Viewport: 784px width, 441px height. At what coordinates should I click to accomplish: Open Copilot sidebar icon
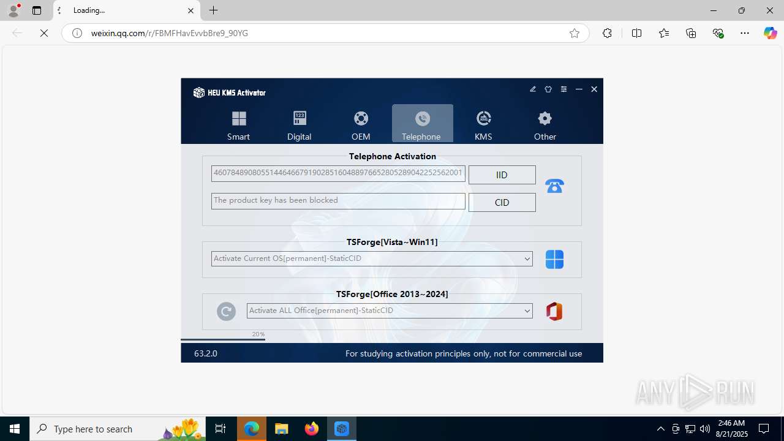coord(770,33)
